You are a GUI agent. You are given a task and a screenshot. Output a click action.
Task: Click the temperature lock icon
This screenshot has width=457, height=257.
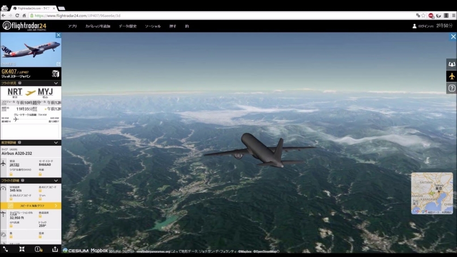tap(40, 237)
